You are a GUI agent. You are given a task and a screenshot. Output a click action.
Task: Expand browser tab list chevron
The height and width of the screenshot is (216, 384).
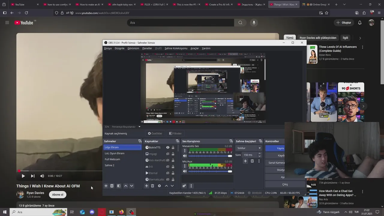click(x=344, y=4)
